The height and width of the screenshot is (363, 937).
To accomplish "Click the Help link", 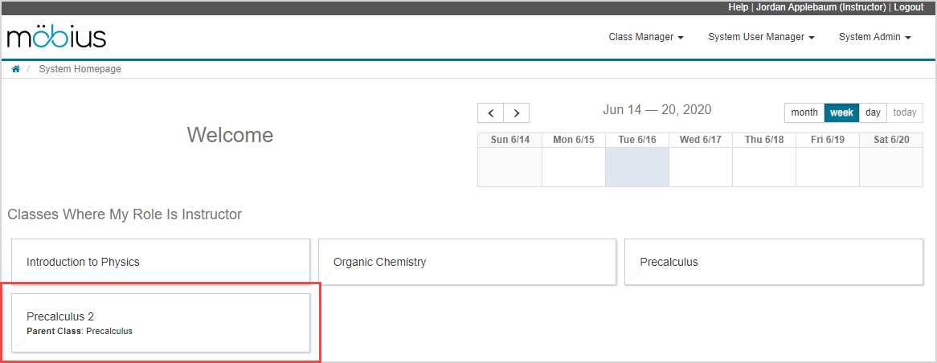I will [x=738, y=7].
